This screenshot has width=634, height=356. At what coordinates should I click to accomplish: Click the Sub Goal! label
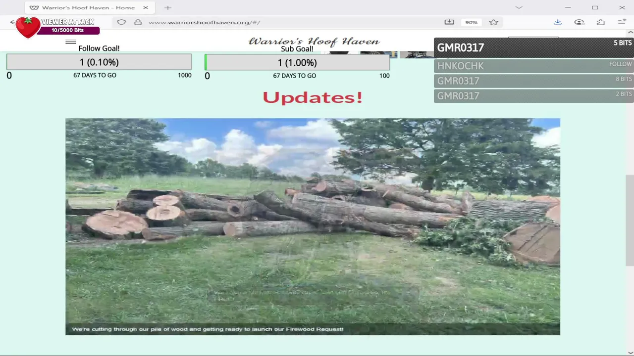(297, 49)
